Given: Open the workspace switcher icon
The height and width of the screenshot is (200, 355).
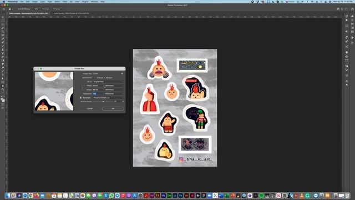Looking at the screenshot, I should tap(346, 9).
